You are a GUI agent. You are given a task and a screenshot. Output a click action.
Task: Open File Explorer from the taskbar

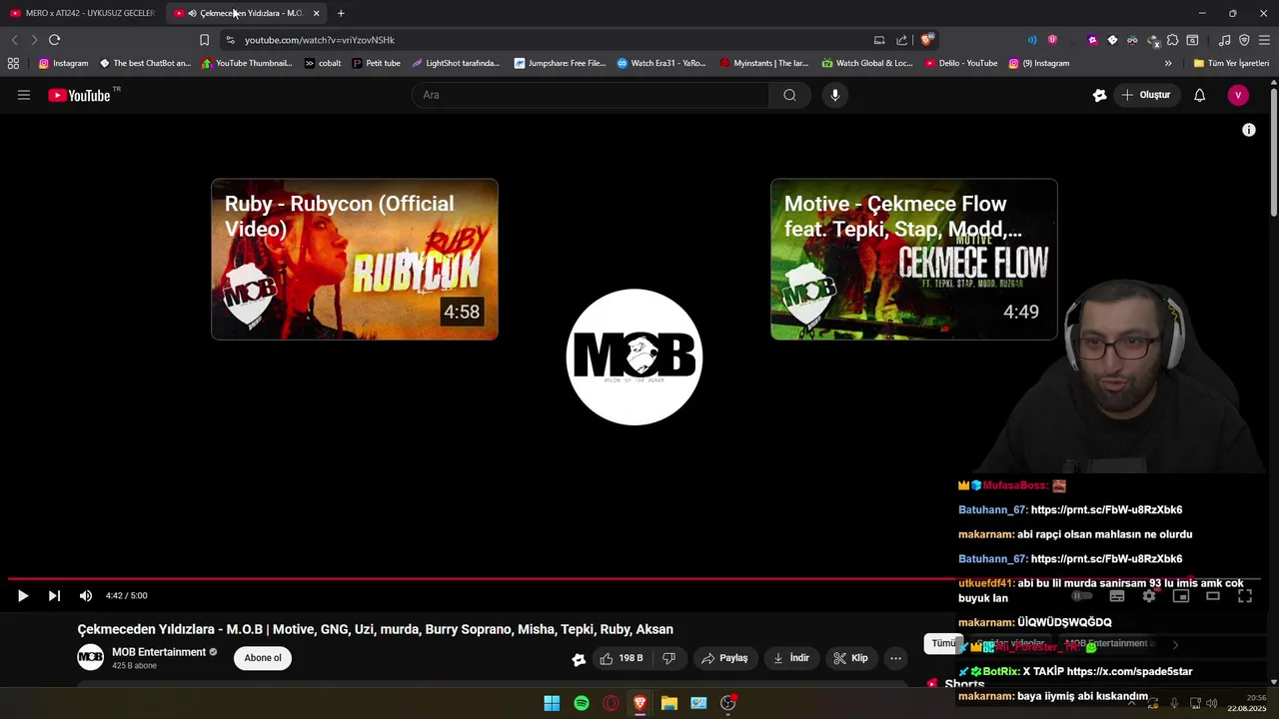coord(669,703)
